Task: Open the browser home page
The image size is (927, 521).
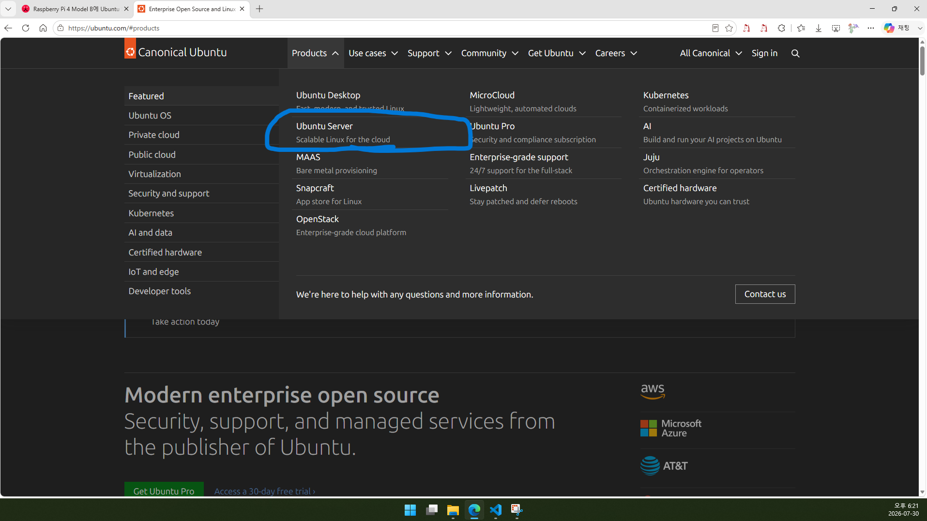Action: coord(43,28)
